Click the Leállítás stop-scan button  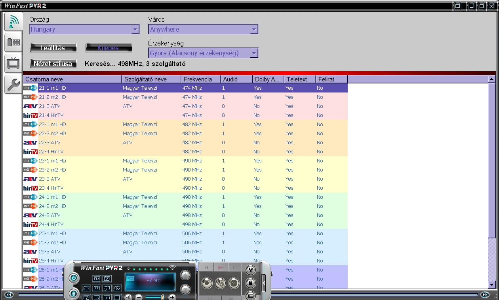click(53, 48)
